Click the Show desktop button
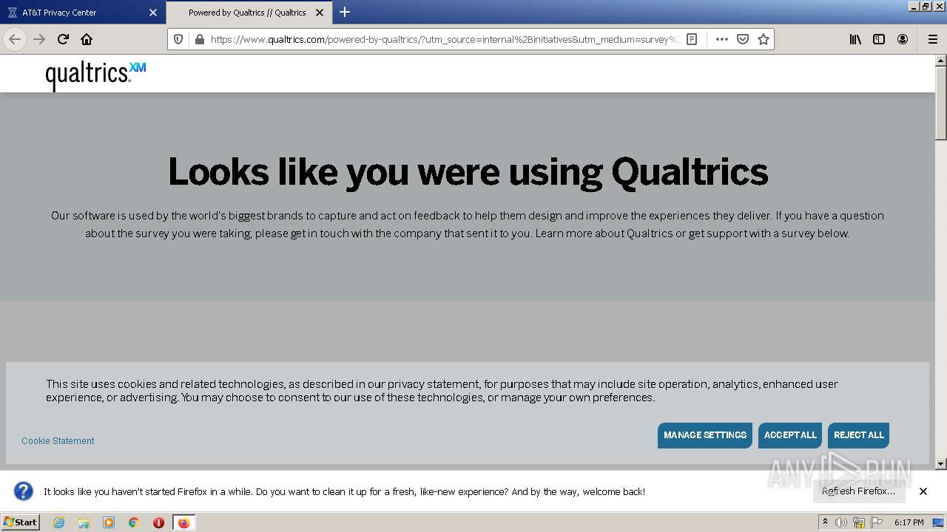The height and width of the screenshot is (532, 947). tap(939, 522)
